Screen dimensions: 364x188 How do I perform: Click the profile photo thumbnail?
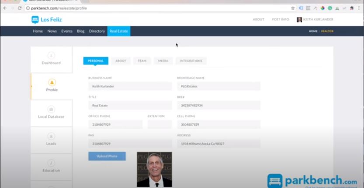point(154,169)
